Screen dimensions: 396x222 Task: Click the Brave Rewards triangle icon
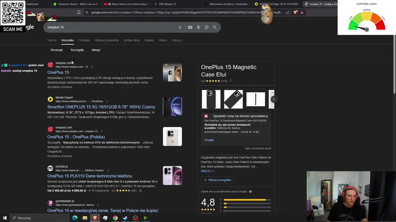(x=302, y=12)
